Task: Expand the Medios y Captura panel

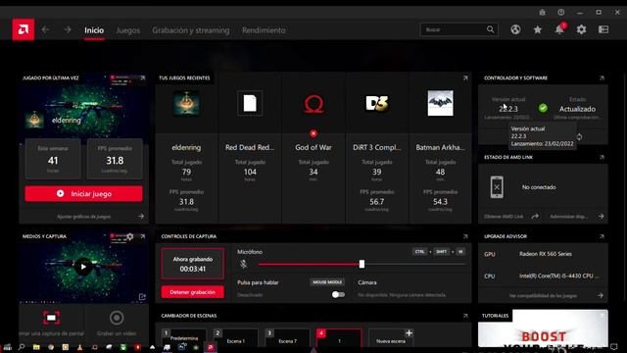Action: pyautogui.click(x=143, y=236)
